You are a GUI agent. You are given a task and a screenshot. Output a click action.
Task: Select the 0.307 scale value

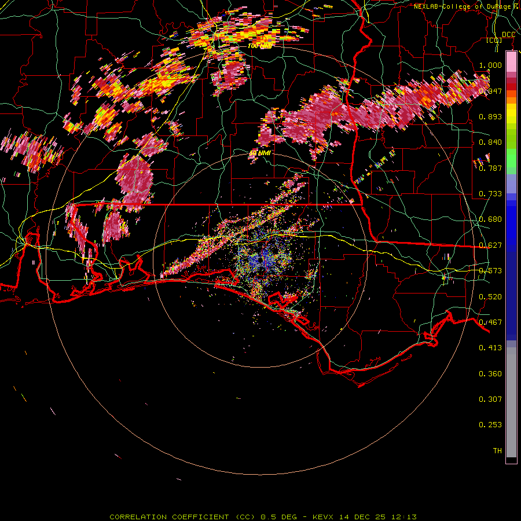490,399
